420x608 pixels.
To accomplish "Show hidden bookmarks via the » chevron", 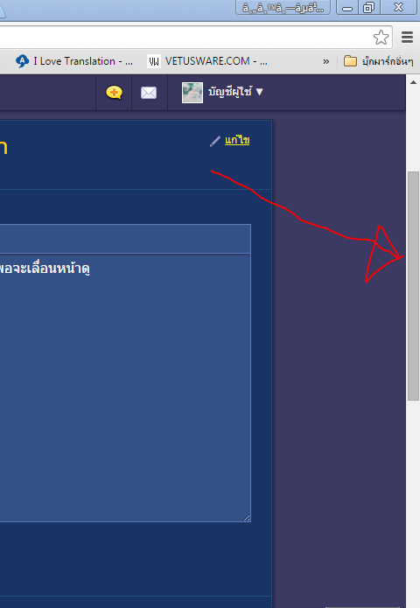I will (x=326, y=61).
